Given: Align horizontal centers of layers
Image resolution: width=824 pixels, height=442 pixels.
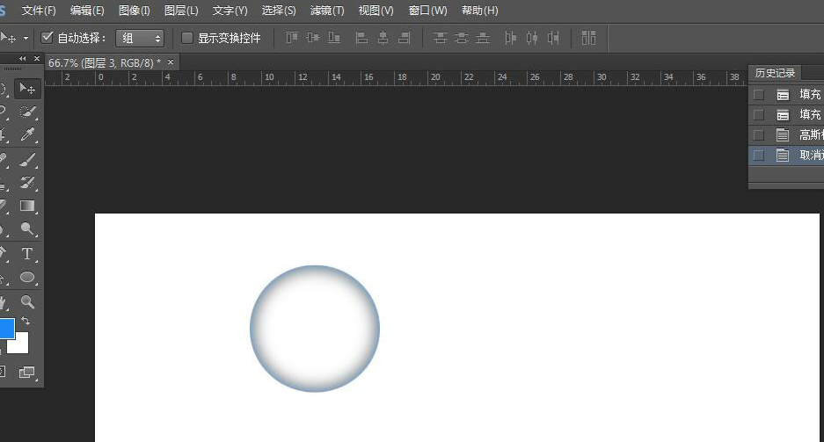Looking at the screenshot, I should click(x=383, y=38).
